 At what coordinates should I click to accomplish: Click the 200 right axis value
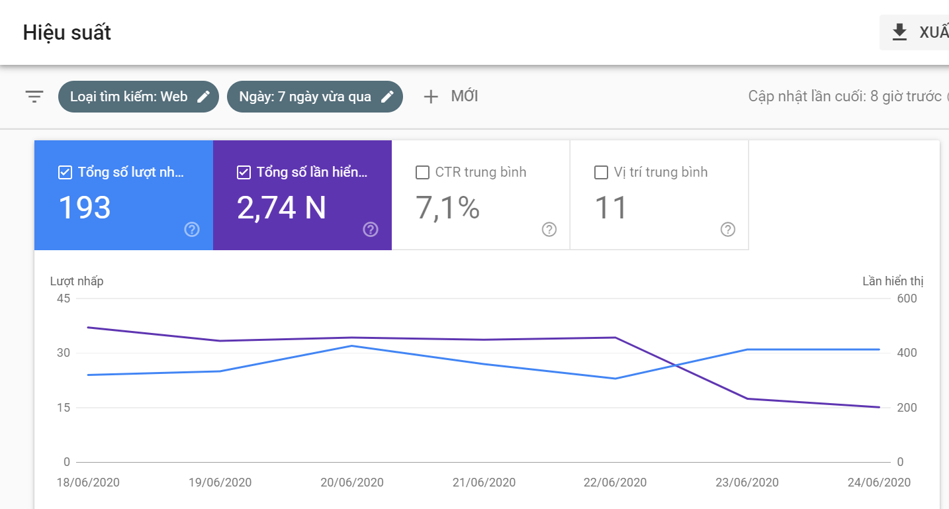pyautogui.click(x=907, y=408)
